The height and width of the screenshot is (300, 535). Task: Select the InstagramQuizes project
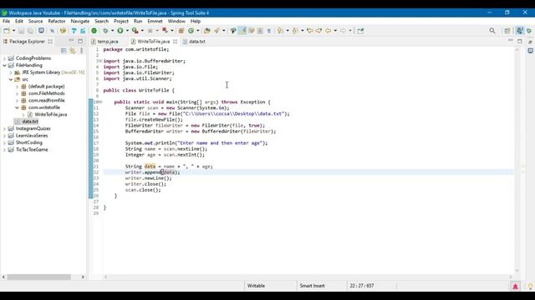33,128
